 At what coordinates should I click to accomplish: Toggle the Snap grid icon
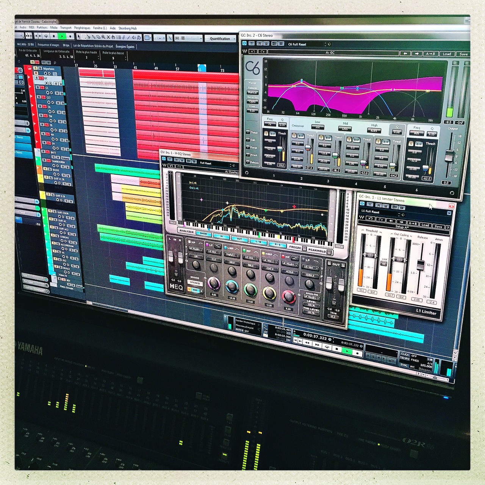(183, 38)
